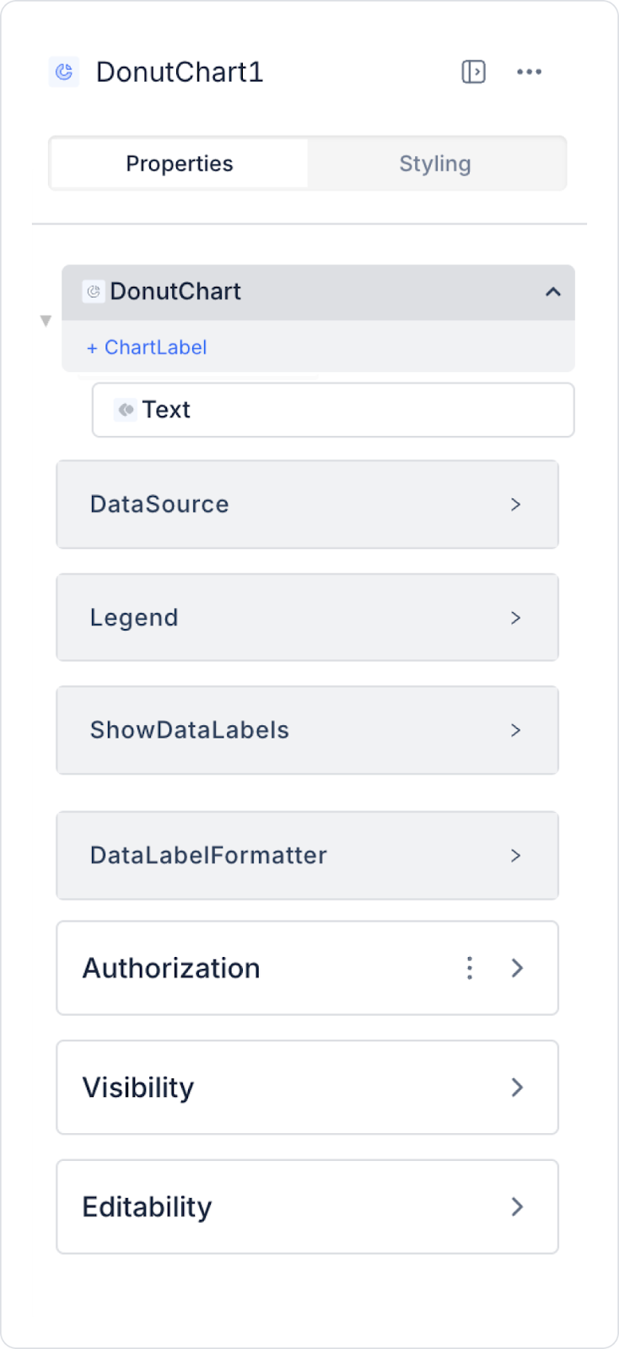Screen dimensions: 619x1349
Task: Open the three-dot more options menu
Action: 529,73
